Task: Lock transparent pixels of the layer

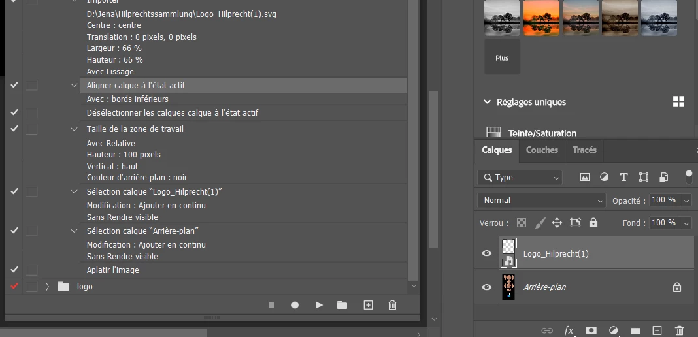Action: click(522, 223)
